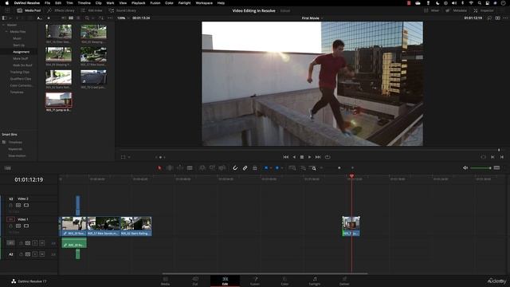This screenshot has width=510, height=287.
Task: Click the Insert Clip toolbar icon
Action: click(202, 168)
